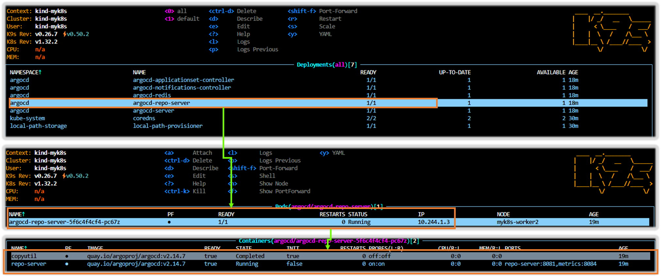Viewport: 661px width, 277px height.
Task: Click the UP-TO-DATE column header
Action: point(455,72)
